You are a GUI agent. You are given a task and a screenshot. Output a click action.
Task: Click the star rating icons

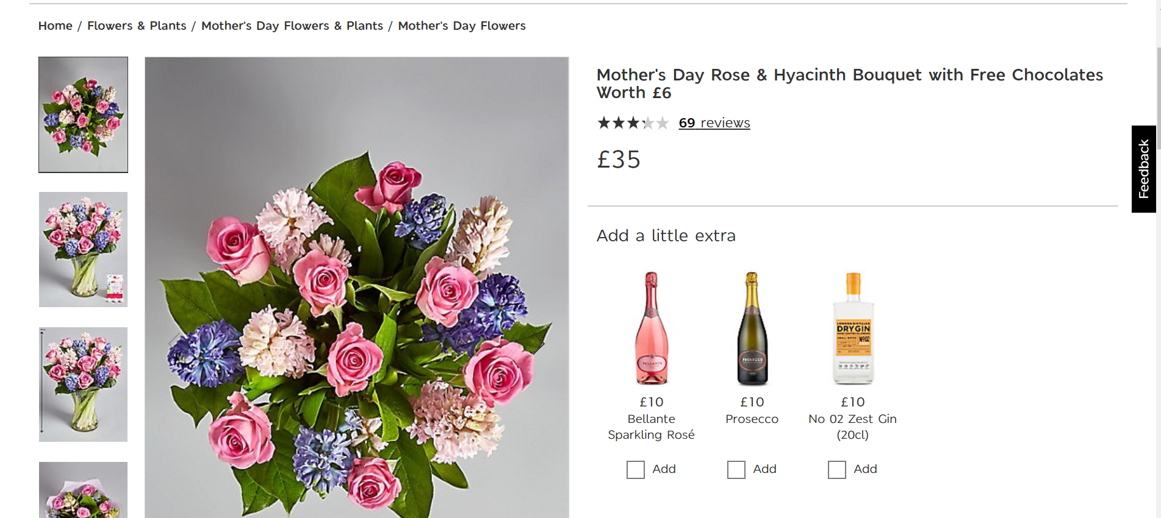(x=633, y=123)
